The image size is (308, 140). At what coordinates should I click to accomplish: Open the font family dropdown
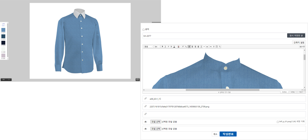pos(148,47)
